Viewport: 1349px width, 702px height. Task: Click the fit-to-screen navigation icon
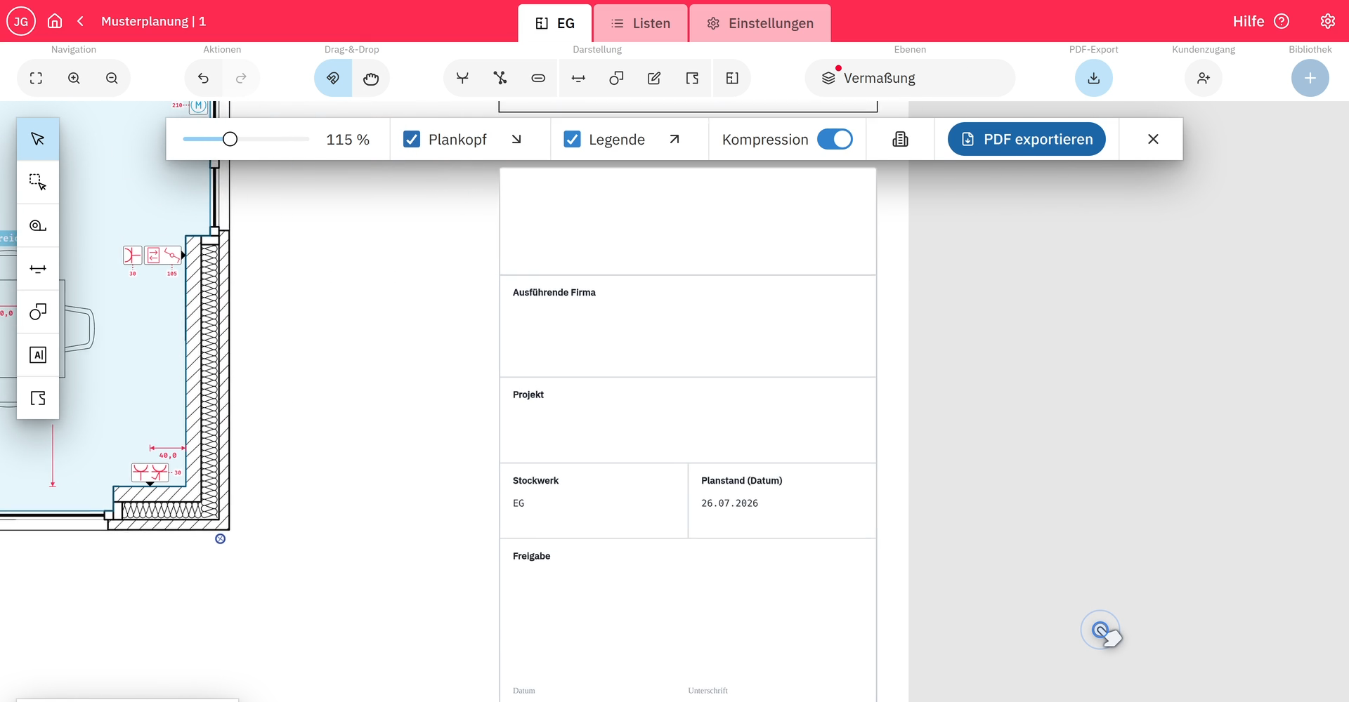(x=36, y=78)
